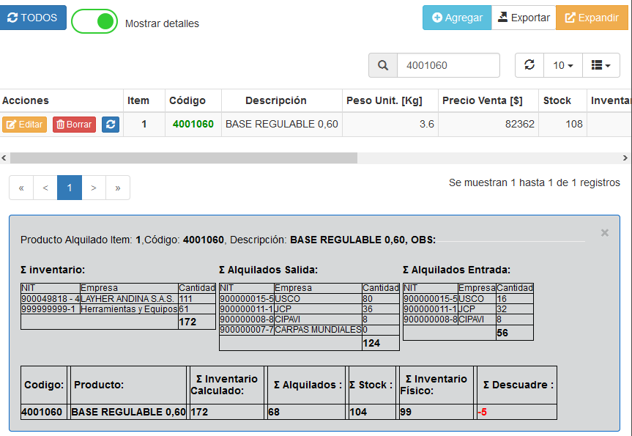632x436 pixels.
Task: Click the Agregar button
Action: (x=457, y=18)
